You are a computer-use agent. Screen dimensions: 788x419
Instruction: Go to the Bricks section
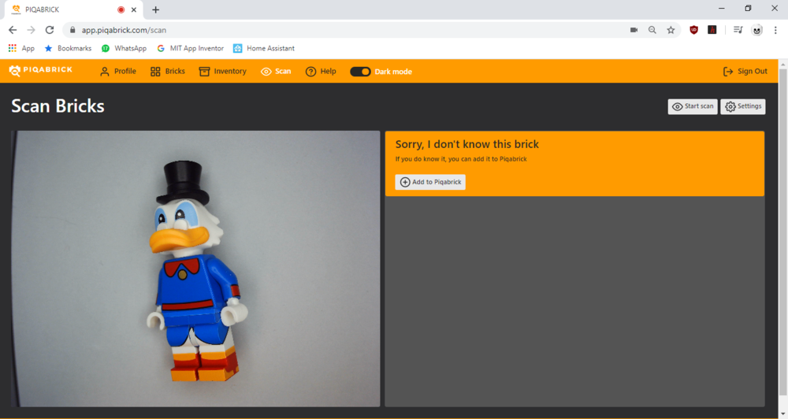pyautogui.click(x=168, y=72)
